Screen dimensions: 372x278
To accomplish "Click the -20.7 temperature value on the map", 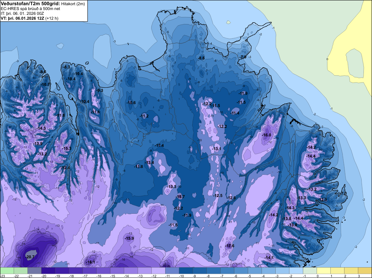I will pos(31,257).
